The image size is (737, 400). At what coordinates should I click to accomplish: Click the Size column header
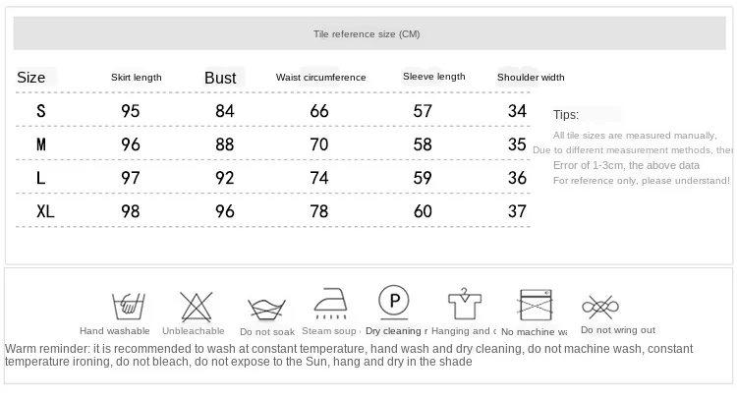(x=31, y=78)
